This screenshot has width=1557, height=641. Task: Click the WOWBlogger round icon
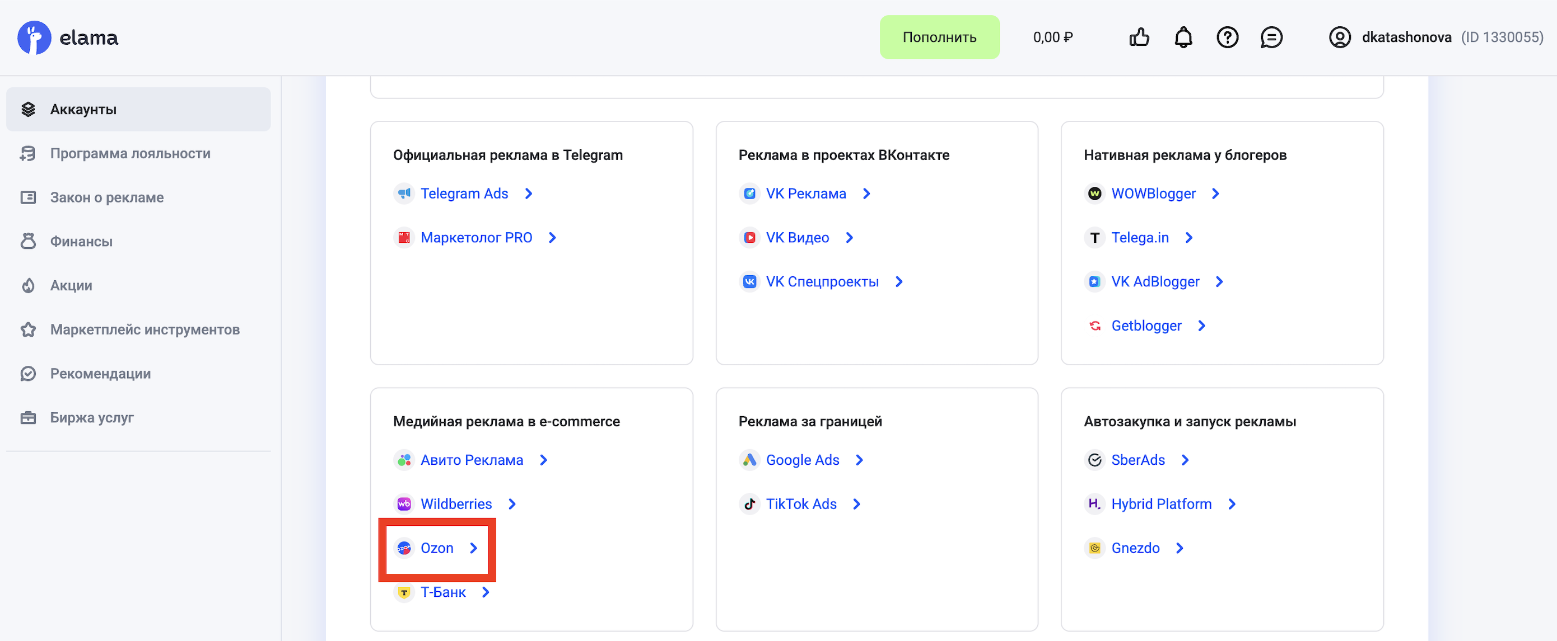click(1094, 194)
